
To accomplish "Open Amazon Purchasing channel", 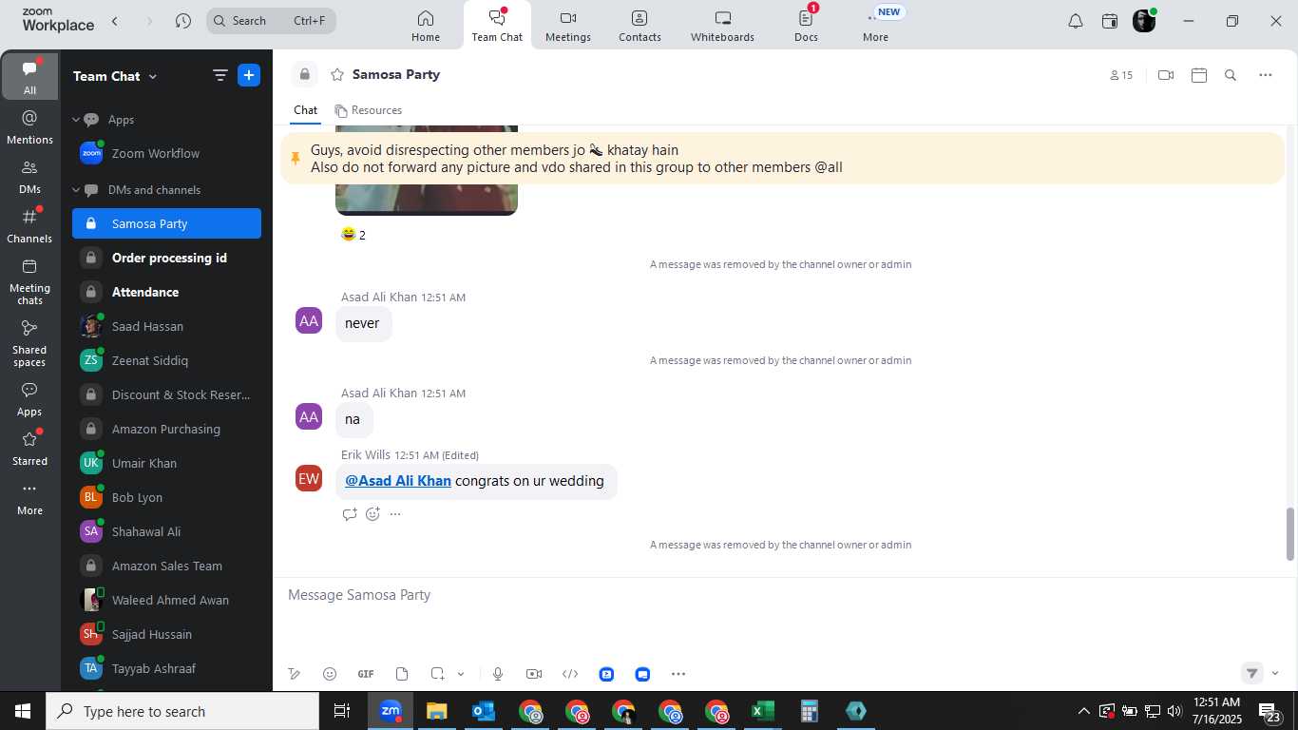I will tap(166, 430).
